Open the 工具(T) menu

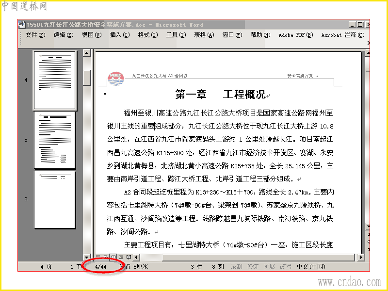(176, 35)
